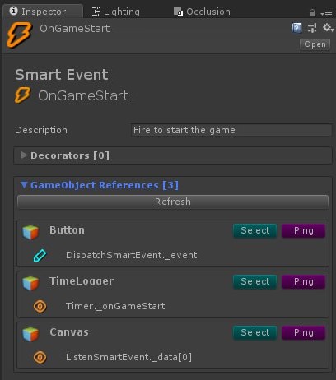
Task: Click the large orange lightning asset icon
Action: [x=19, y=35]
